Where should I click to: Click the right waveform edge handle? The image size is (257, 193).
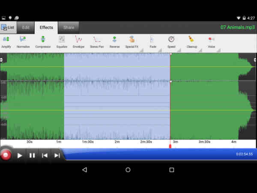click(x=255, y=60)
